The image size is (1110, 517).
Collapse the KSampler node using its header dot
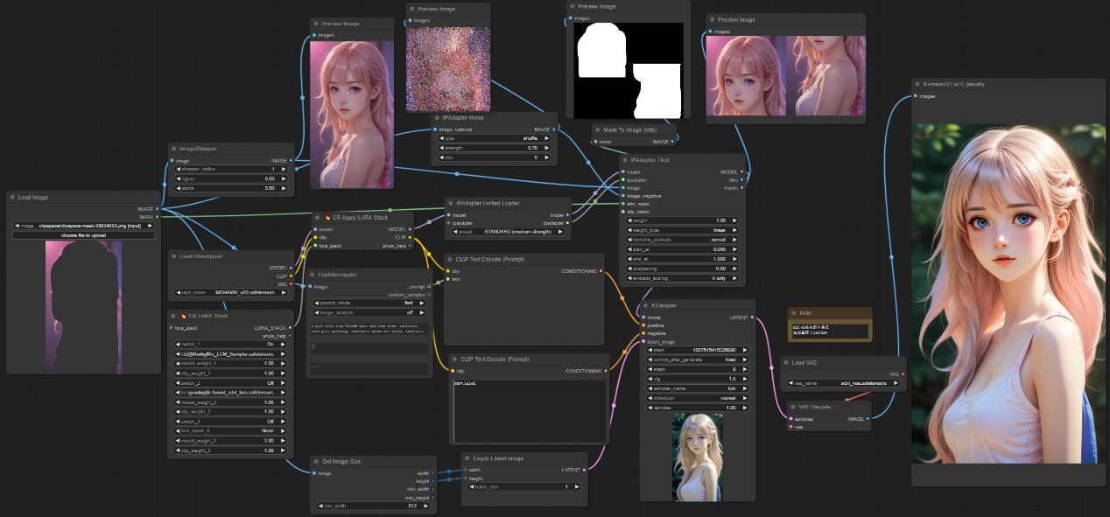(x=645, y=305)
